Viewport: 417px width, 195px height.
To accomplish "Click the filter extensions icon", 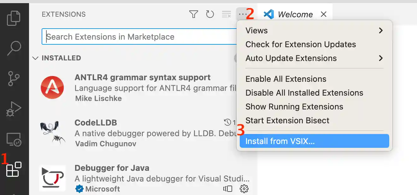I will point(193,14).
